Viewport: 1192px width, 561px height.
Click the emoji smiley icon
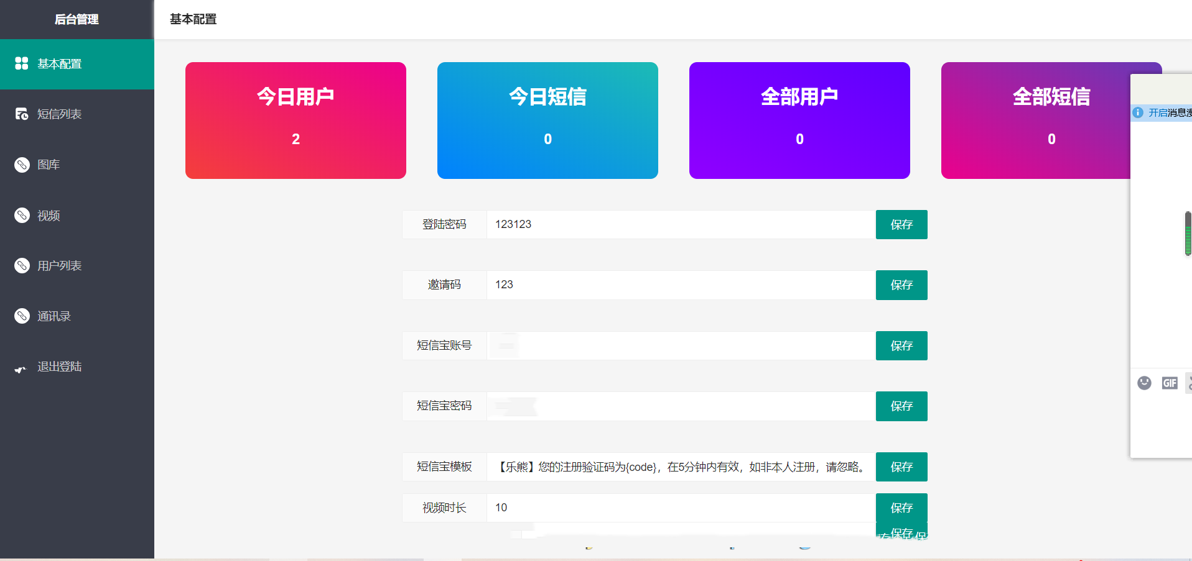pos(1144,383)
